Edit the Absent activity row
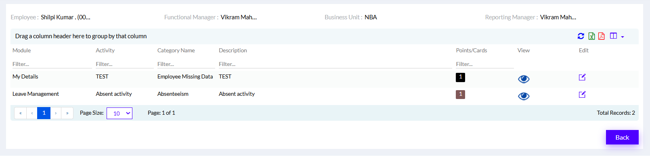This screenshot has height=165, width=650. (x=582, y=95)
